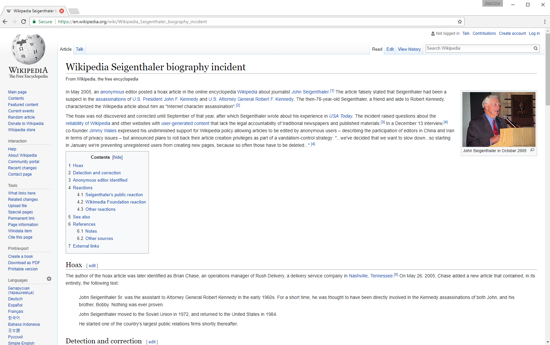550x345 pixels.
Task: Open the Jimmy Wales link
Action: pos(103,131)
